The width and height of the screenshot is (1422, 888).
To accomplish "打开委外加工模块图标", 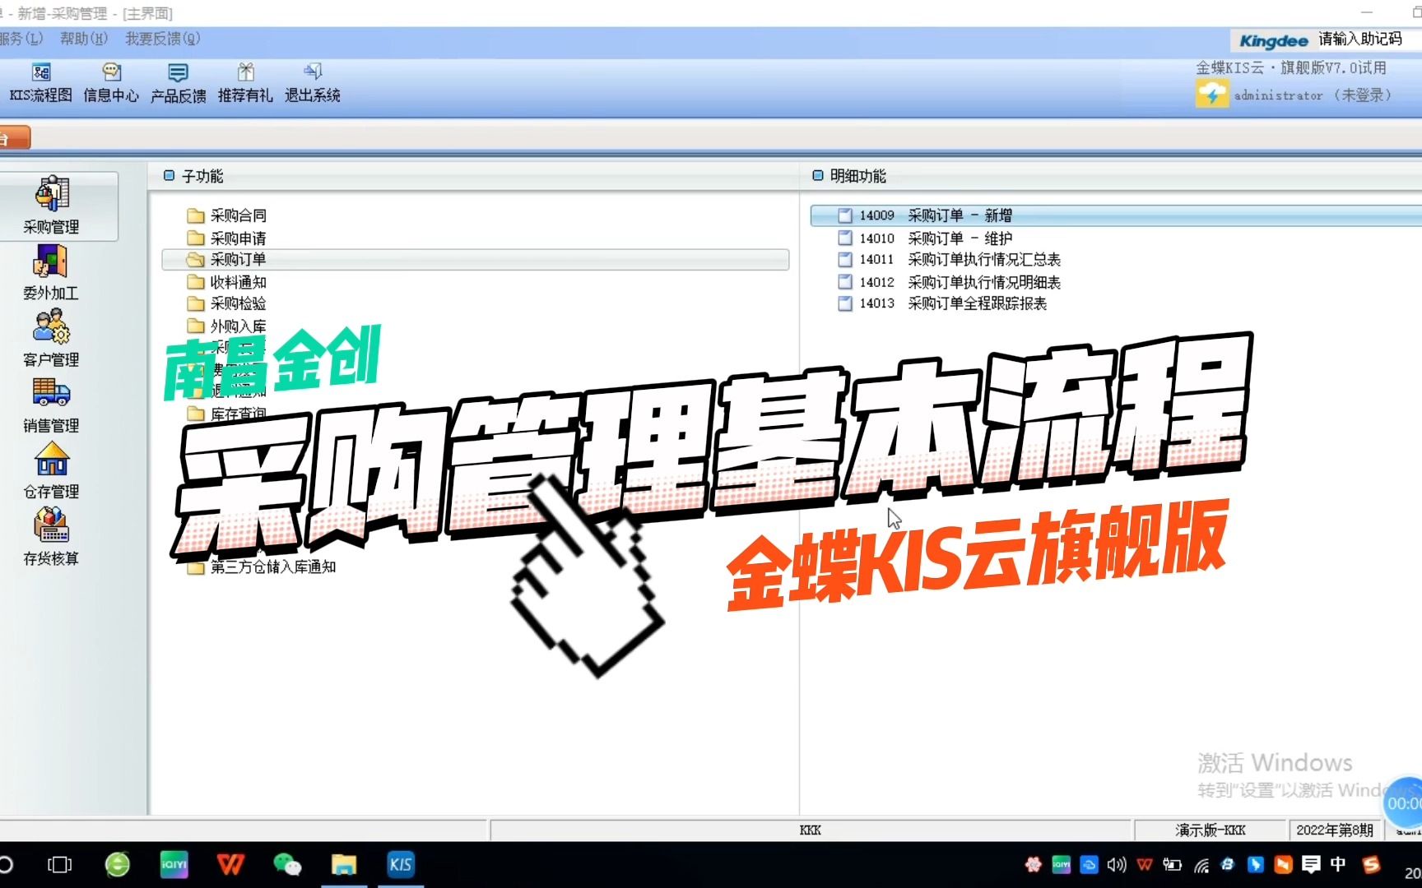I will [53, 271].
